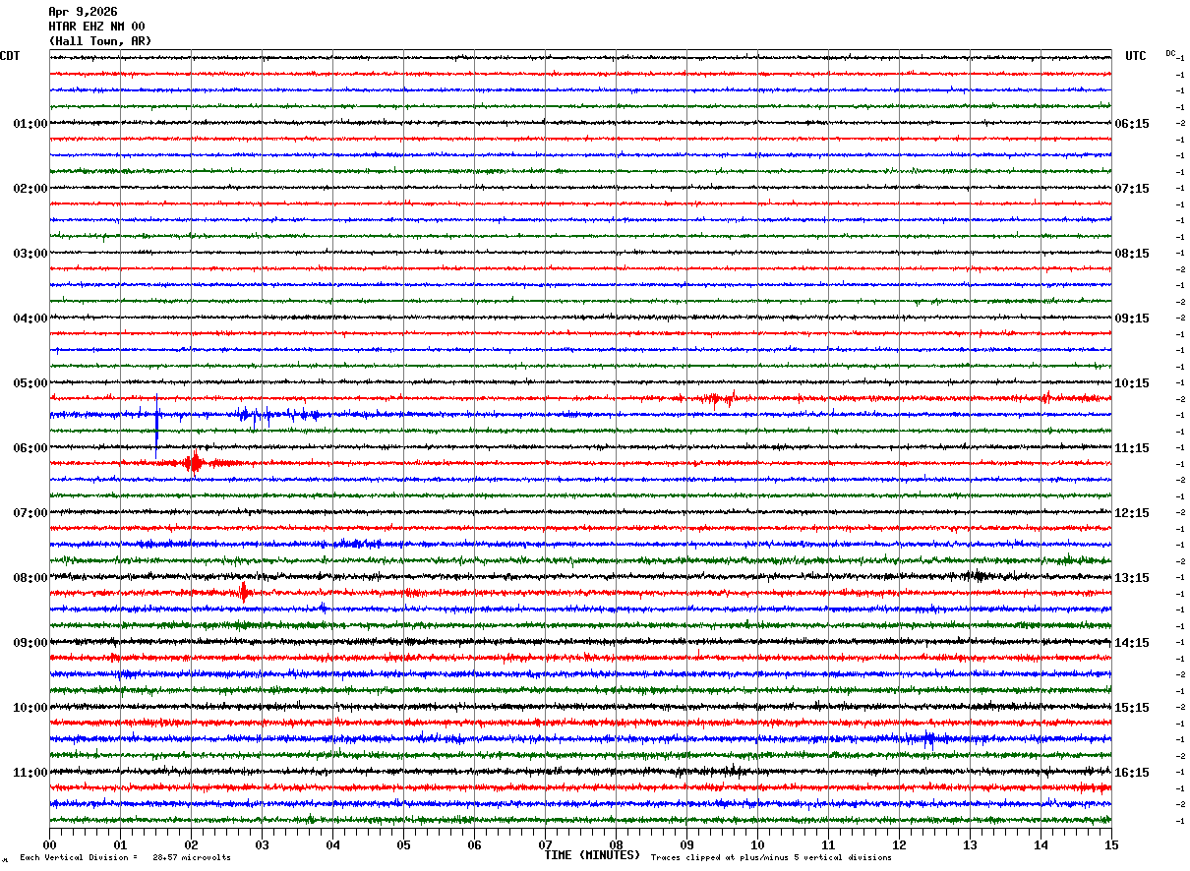Image resolution: width=1190 pixels, height=871 pixels.
Task: Click the 08:15 UTC time label
Action: (x=1132, y=254)
